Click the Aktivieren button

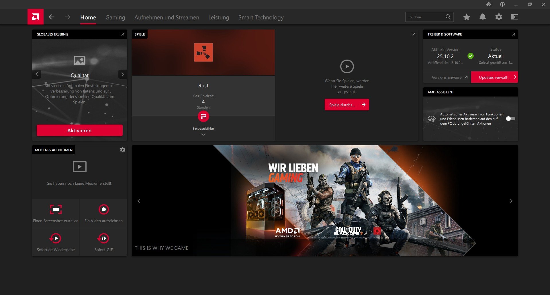[x=80, y=130]
